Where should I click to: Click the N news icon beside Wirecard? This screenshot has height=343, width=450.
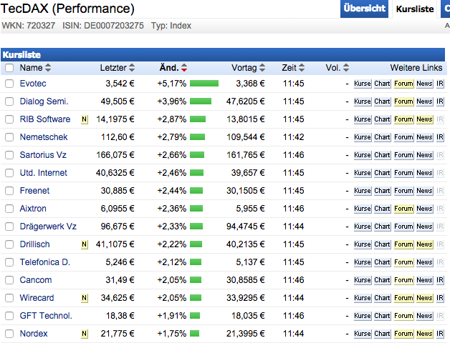(x=84, y=298)
